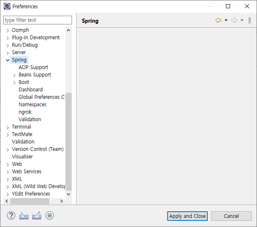Click the forward navigation arrow

pos(234,20)
